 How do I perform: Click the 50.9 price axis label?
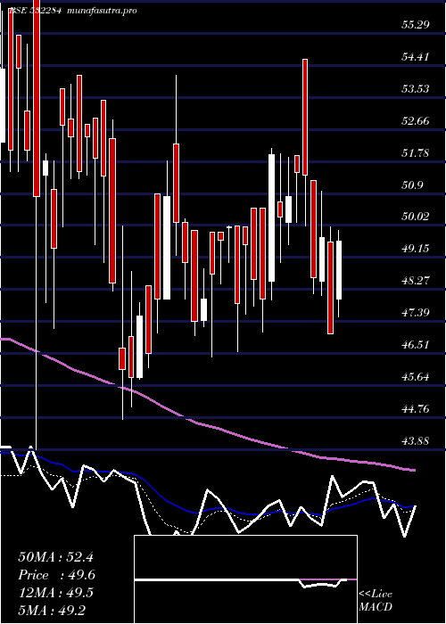(412, 185)
